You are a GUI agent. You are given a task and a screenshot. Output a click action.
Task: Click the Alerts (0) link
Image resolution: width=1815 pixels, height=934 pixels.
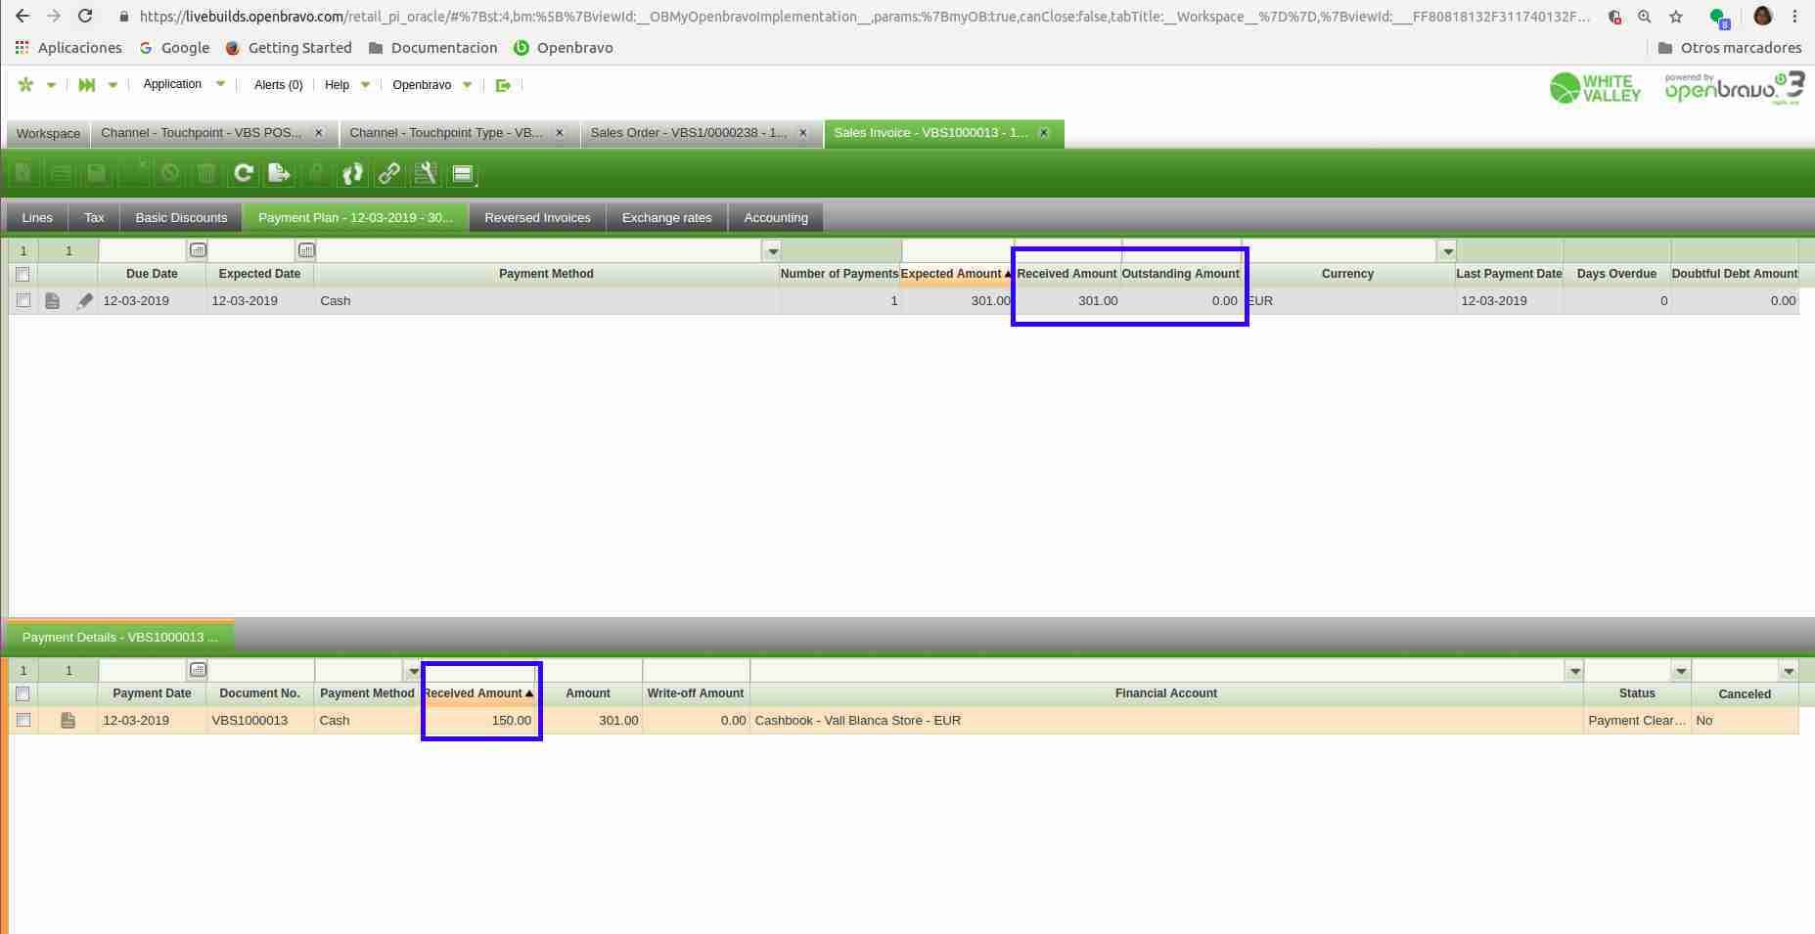[278, 85]
